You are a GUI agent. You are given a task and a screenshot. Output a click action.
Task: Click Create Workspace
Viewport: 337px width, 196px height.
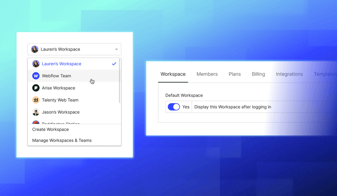(x=50, y=129)
